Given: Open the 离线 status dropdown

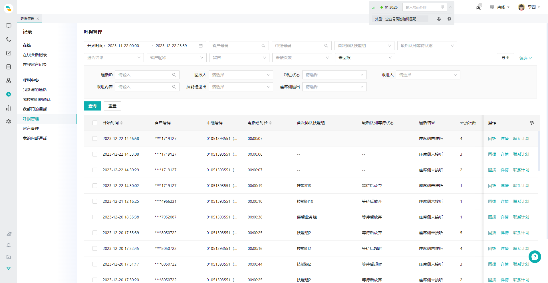Looking at the screenshot, I should pyautogui.click(x=500, y=7).
